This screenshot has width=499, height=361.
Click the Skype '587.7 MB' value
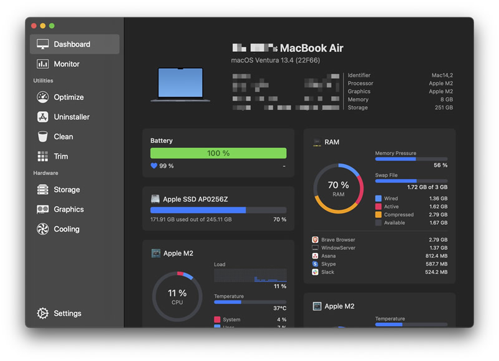(437, 264)
